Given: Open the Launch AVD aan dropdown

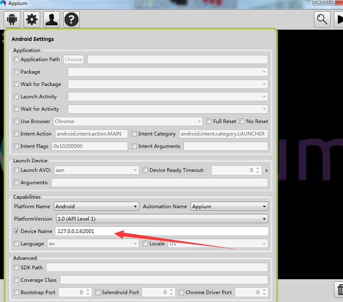Looking at the screenshot, I should pyautogui.click(x=96, y=170).
